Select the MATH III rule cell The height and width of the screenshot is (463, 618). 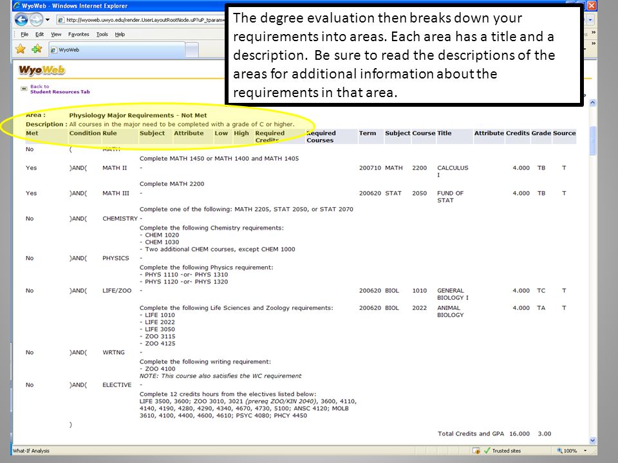point(116,194)
